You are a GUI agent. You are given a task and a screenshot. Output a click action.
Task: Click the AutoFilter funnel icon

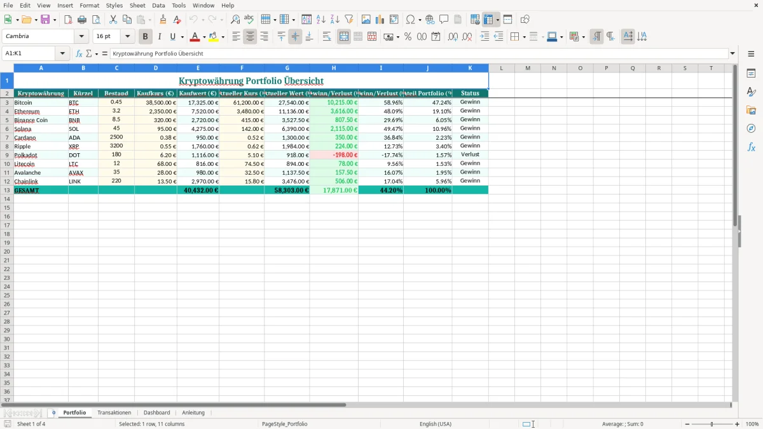pyautogui.click(x=348, y=20)
